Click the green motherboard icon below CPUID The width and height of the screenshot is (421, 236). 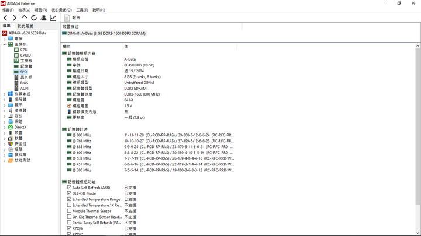coord(16,61)
